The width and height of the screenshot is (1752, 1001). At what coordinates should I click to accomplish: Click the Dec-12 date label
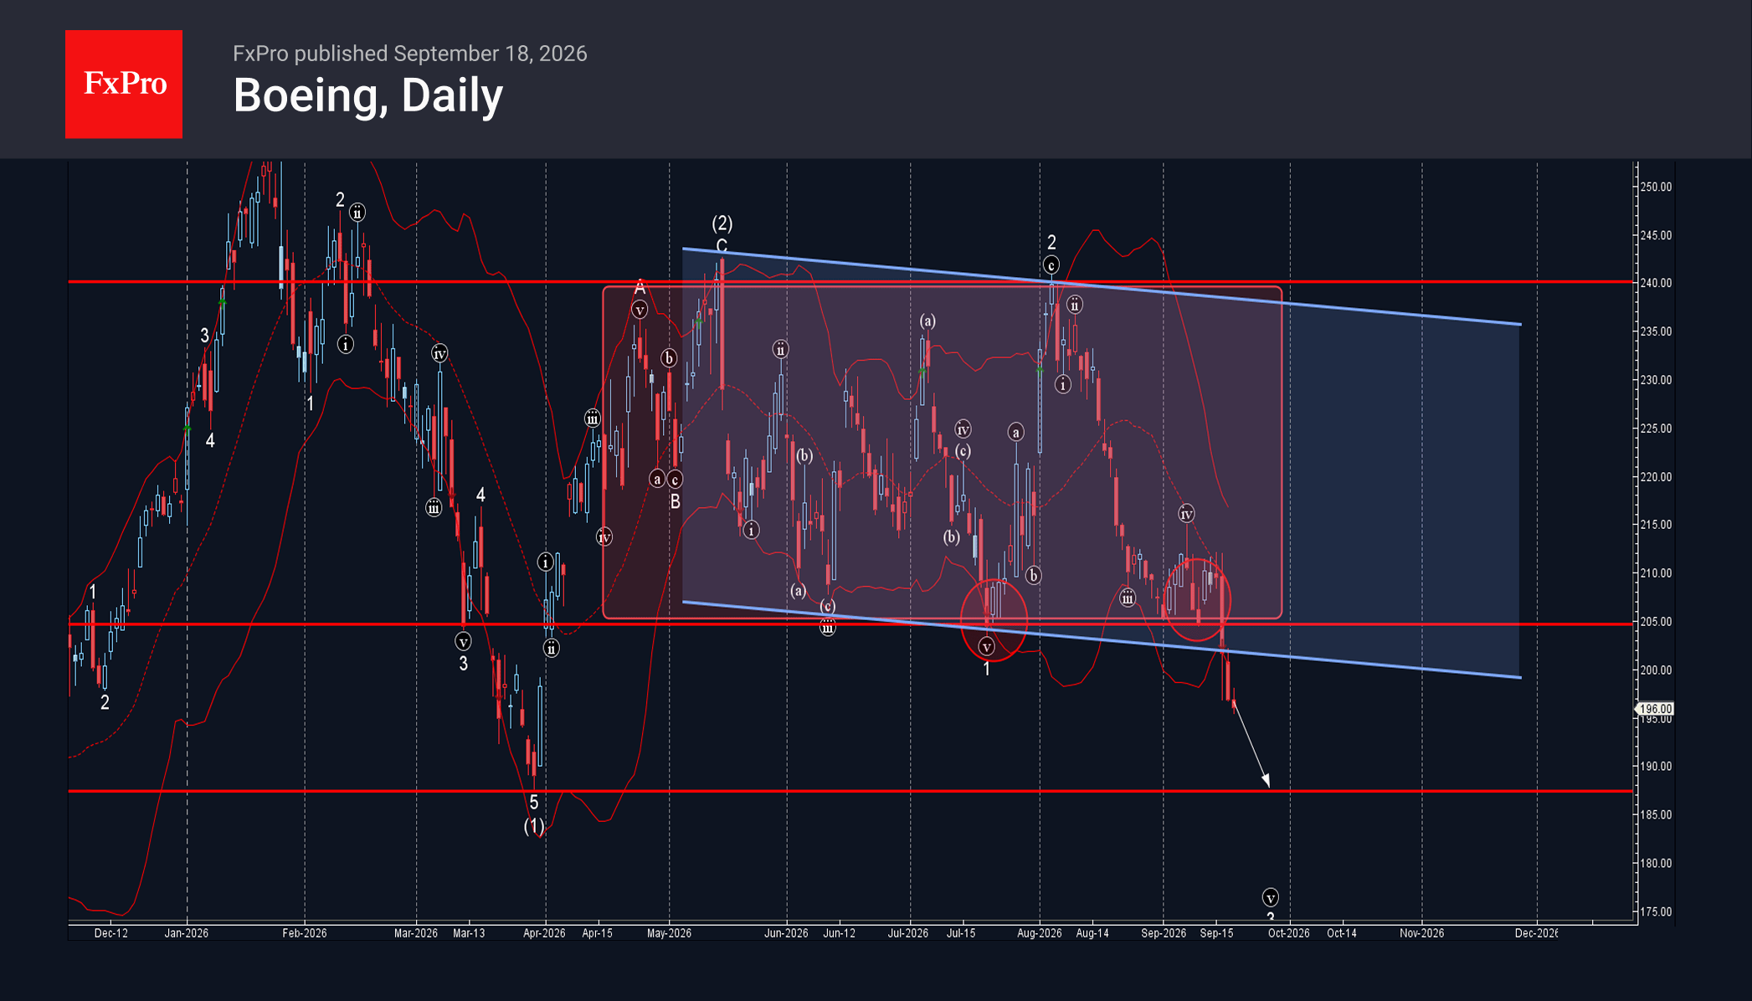pyautogui.click(x=111, y=933)
